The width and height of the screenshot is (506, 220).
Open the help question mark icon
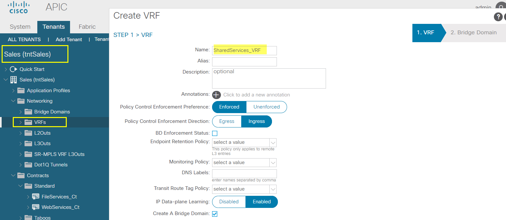pyautogui.click(x=498, y=17)
